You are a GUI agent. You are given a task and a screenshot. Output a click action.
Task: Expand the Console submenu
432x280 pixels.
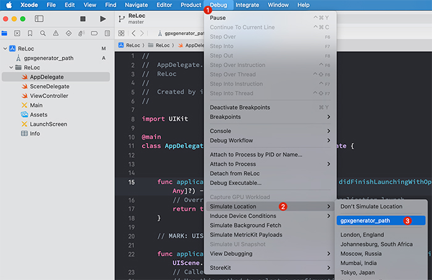270,131
